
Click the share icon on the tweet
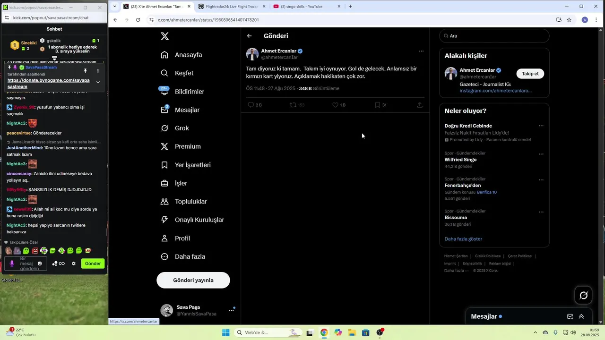pyautogui.click(x=420, y=105)
